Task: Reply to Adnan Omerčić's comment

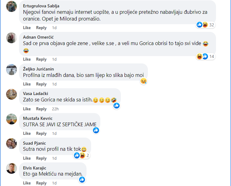Action: point(41,59)
